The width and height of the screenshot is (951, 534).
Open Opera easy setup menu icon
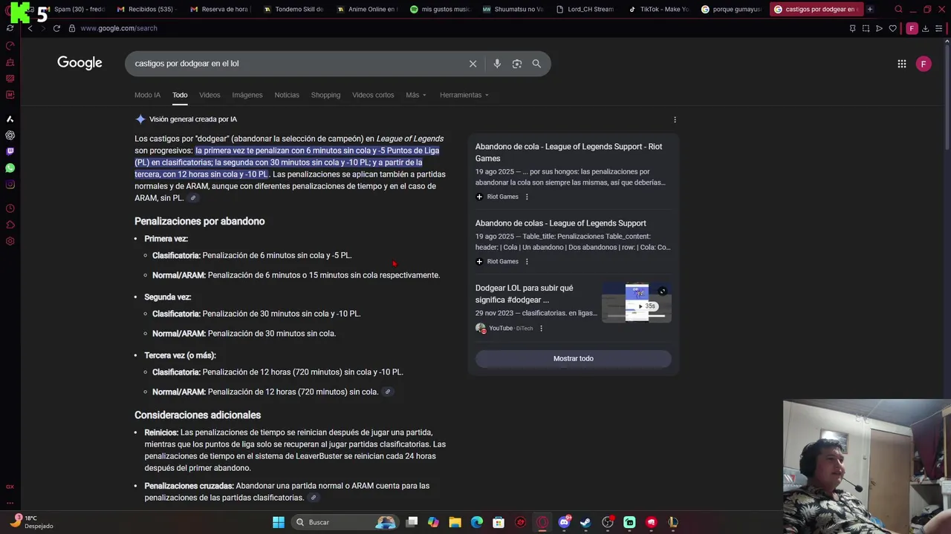[x=938, y=28]
